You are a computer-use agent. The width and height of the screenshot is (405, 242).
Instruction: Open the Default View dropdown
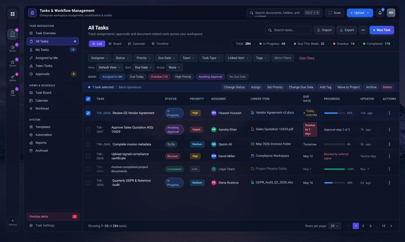pyautogui.click(x=109, y=67)
